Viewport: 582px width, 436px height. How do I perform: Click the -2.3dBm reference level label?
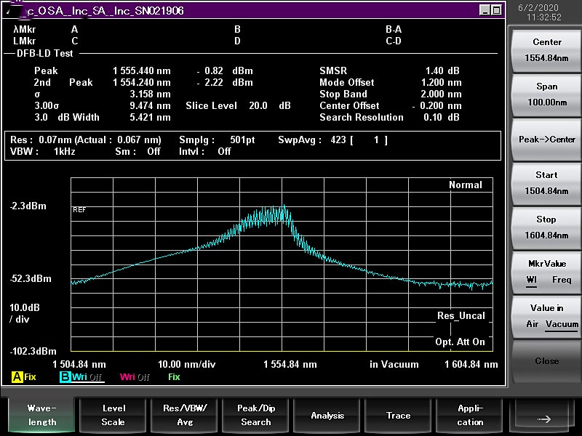(28, 206)
